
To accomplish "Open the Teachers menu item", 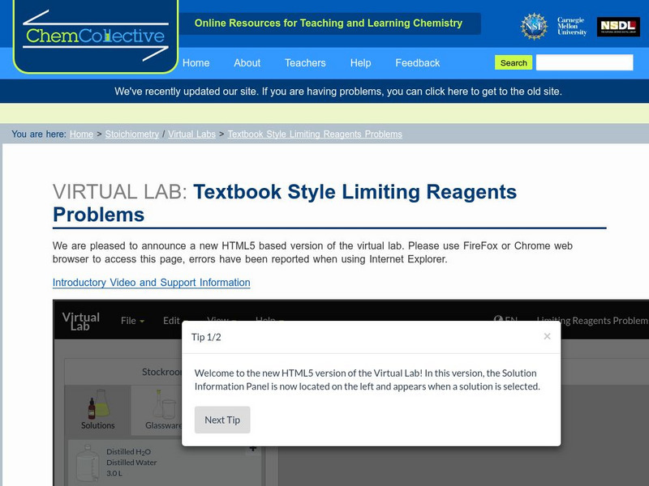I will (305, 63).
